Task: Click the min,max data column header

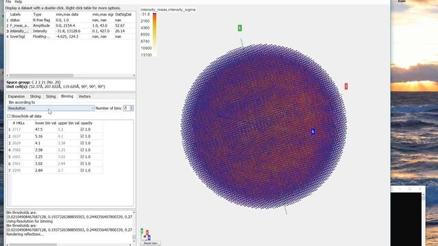Action: click(67, 14)
